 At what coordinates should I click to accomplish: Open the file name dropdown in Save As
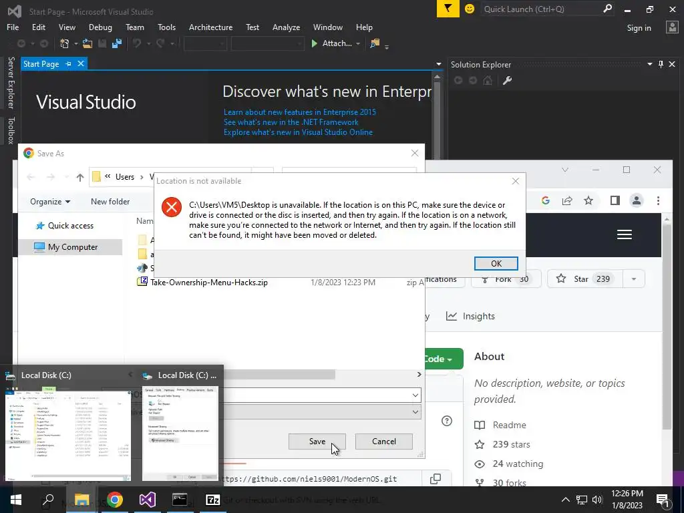point(415,395)
